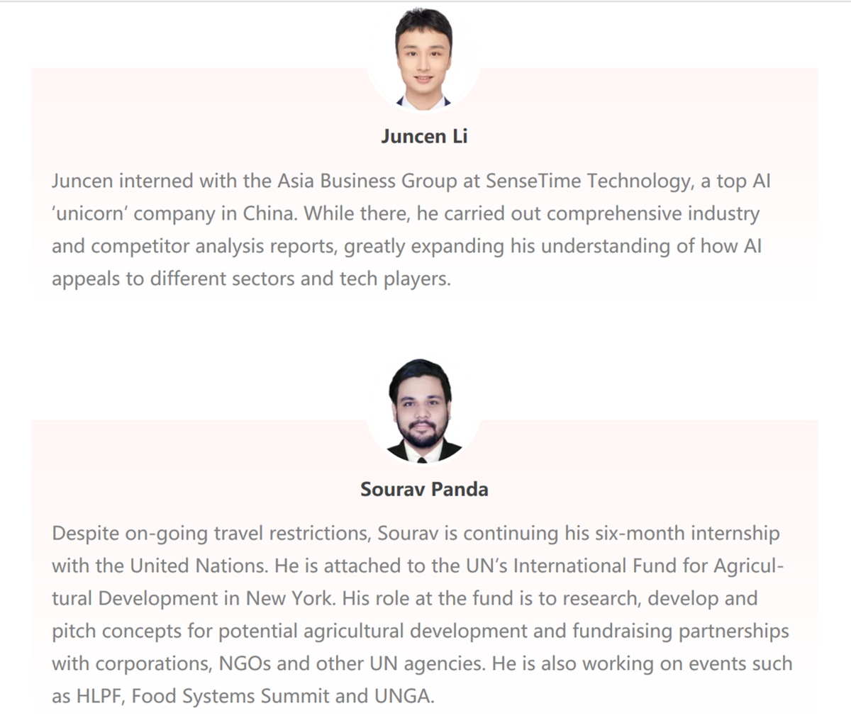Click the word 'unicorn' in Juncen's bio
Image resolution: width=851 pixels, height=718 pixels.
[89, 213]
